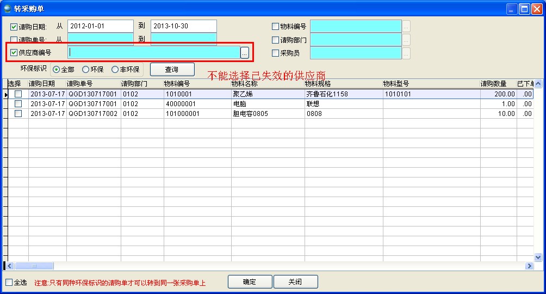Click the browse button beside supplier code field
The width and height of the screenshot is (546, 294).
click(245, 53)
